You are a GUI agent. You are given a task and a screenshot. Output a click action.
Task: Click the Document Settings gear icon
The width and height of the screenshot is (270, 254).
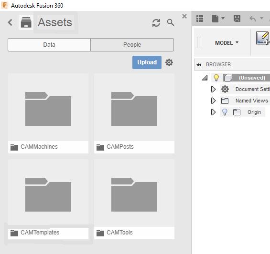(x=225, y=89)
